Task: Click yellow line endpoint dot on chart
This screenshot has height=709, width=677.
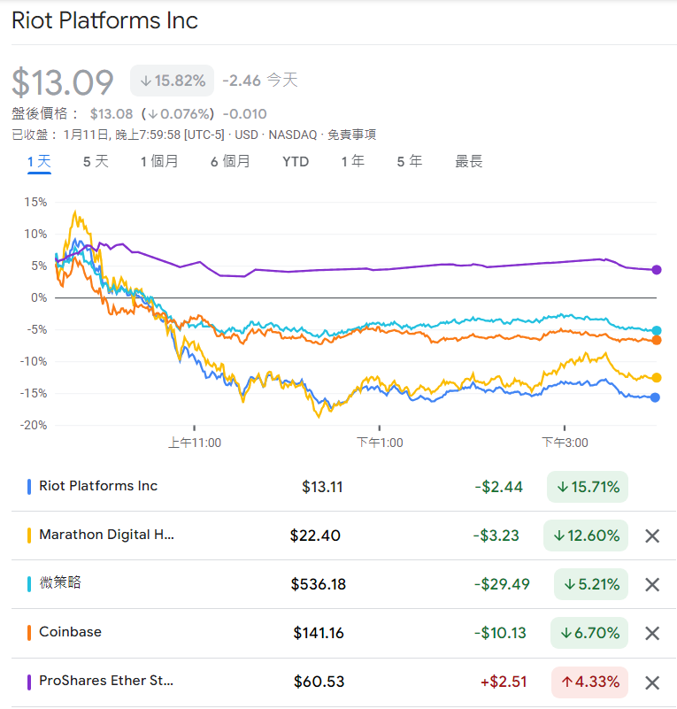Action: coord(657,378)
